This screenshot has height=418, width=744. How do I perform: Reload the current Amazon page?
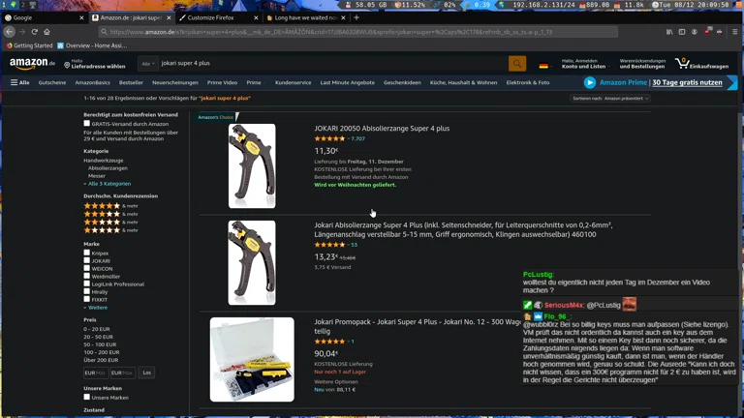pyautogui.click(x=35, y=32)
